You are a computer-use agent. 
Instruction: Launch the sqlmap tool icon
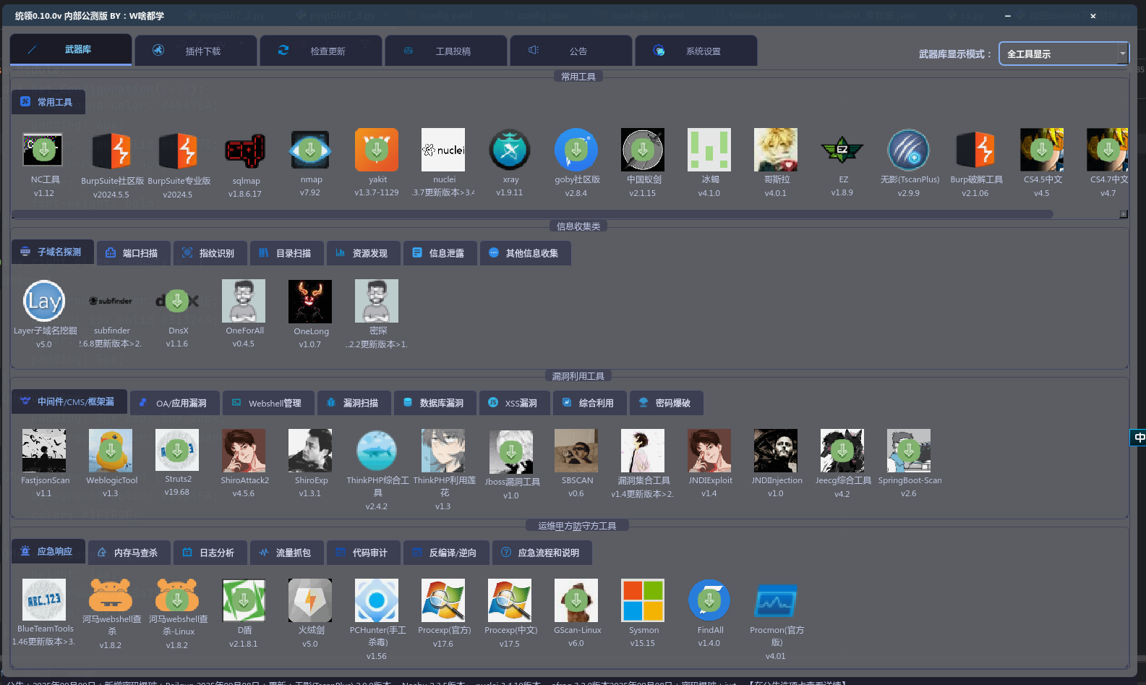[x=244, y=150]
